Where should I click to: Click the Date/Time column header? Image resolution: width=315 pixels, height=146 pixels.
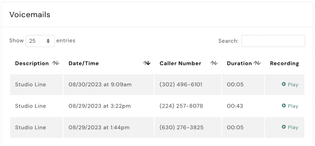coord(84,63)
